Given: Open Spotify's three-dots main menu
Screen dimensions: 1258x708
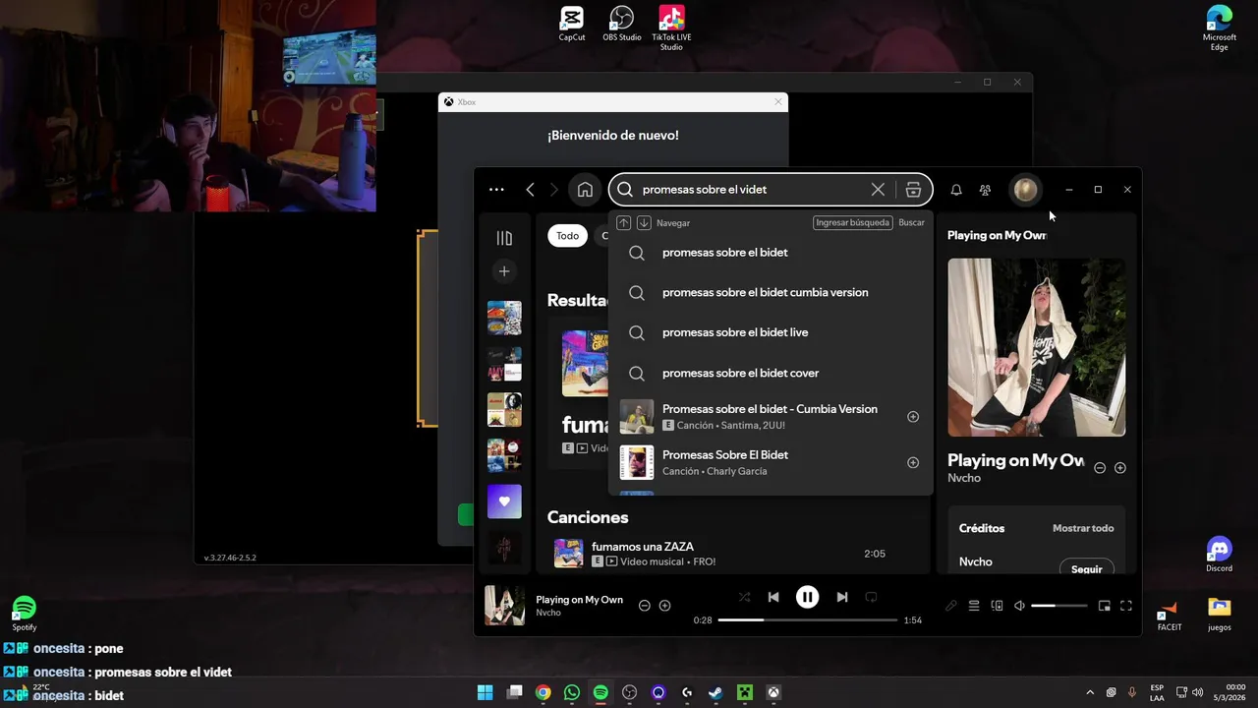Looking at the screenshot, I should click(496, 190).
